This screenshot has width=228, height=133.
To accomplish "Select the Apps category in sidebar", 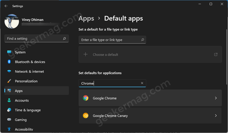I will [36, 91].
